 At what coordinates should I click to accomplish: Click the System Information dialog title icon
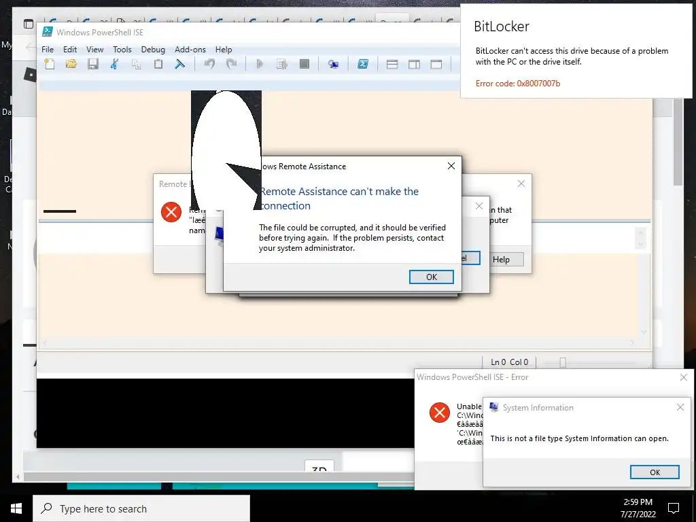point(493,407)
